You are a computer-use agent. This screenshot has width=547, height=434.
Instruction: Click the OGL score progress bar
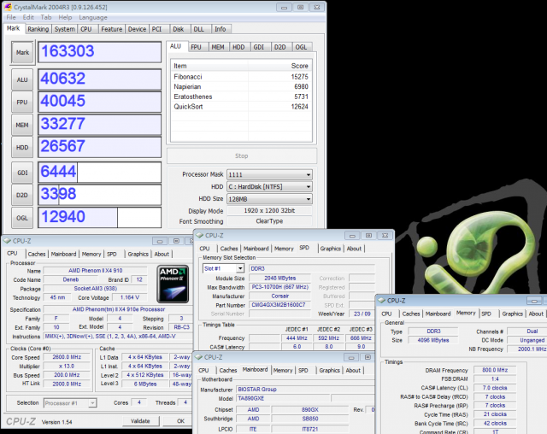click(99, 218)
